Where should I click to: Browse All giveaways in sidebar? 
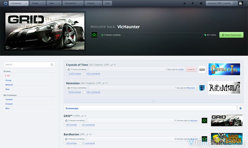tap(8, 76)
